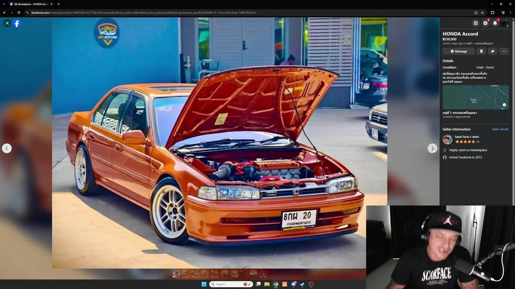Close the photo viewer with the X icon
The image size is (515, 289).
tap(7, 23)
